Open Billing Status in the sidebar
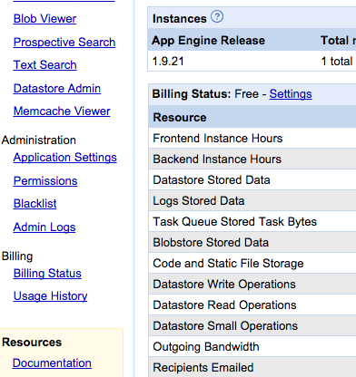 tap(47, 274)
